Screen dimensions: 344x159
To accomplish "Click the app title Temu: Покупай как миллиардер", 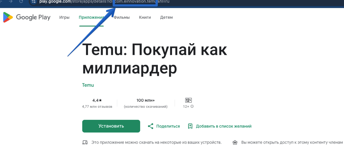I will 155,59.
